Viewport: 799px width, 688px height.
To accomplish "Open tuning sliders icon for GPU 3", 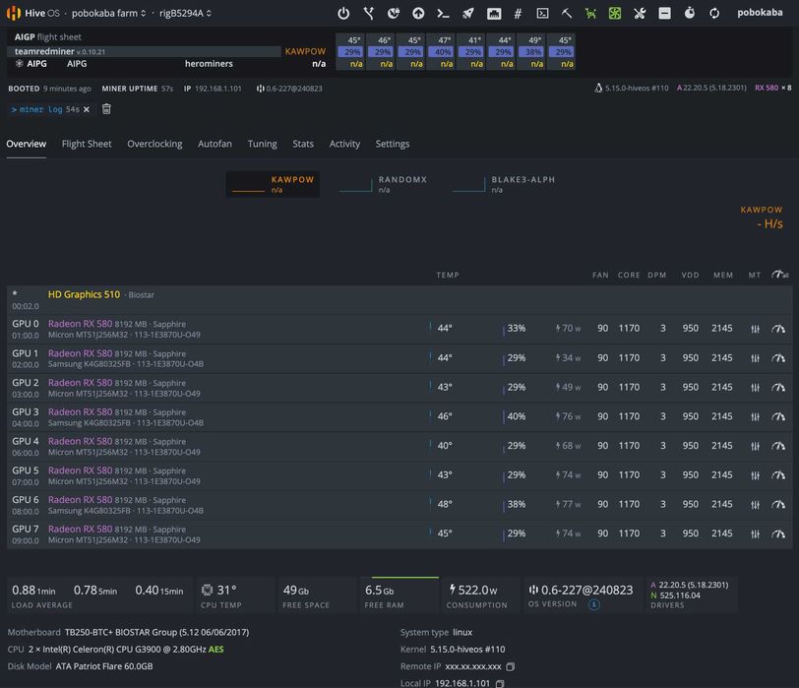I will [x=755, y=417].
